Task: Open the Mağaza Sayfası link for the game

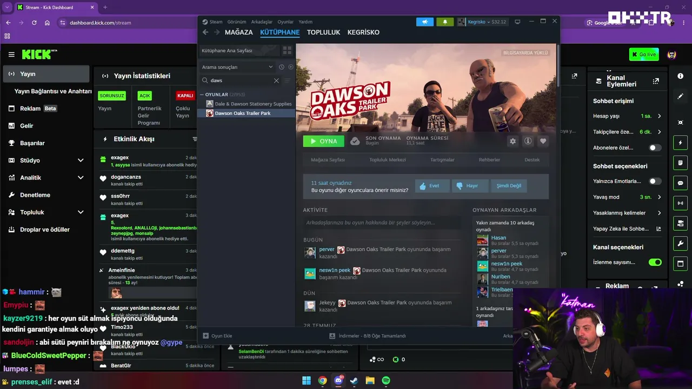Action: click(x=328, y=160)
